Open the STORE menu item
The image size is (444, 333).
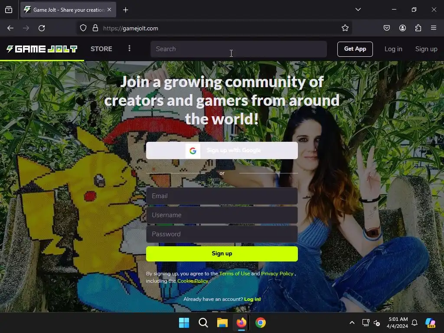click(x=101, y=49)
